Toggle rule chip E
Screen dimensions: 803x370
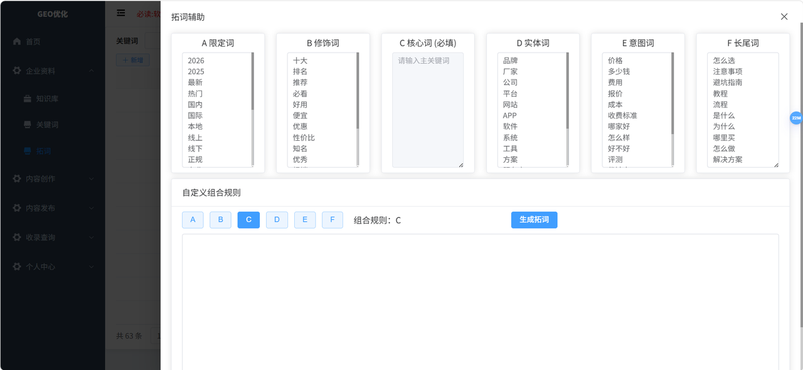point(305,220)
